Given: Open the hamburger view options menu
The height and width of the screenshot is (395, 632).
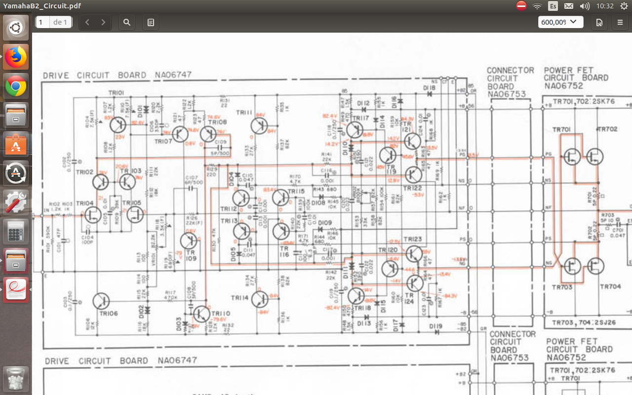Looking at the screenshot, I should (x=620, y=22).
